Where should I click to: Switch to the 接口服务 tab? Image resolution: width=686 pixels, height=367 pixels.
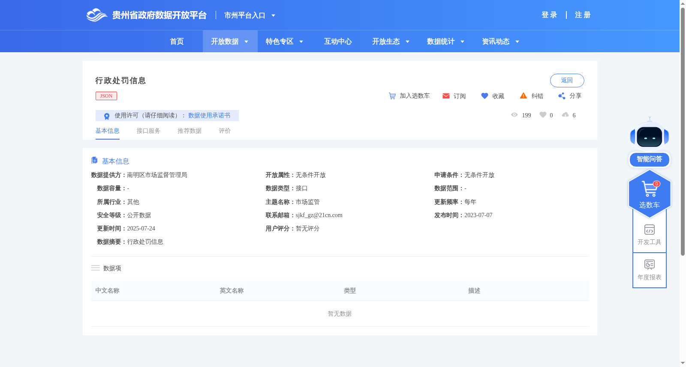[148, 131]
